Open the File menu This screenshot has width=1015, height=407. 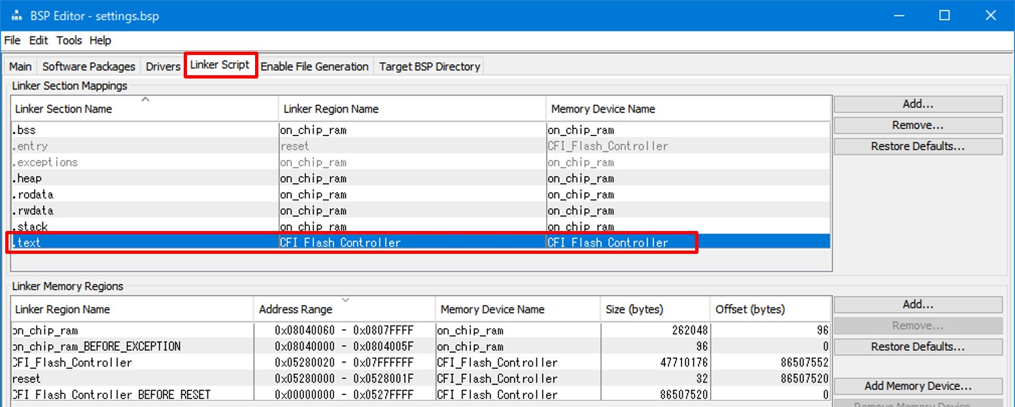coord(12,41)
